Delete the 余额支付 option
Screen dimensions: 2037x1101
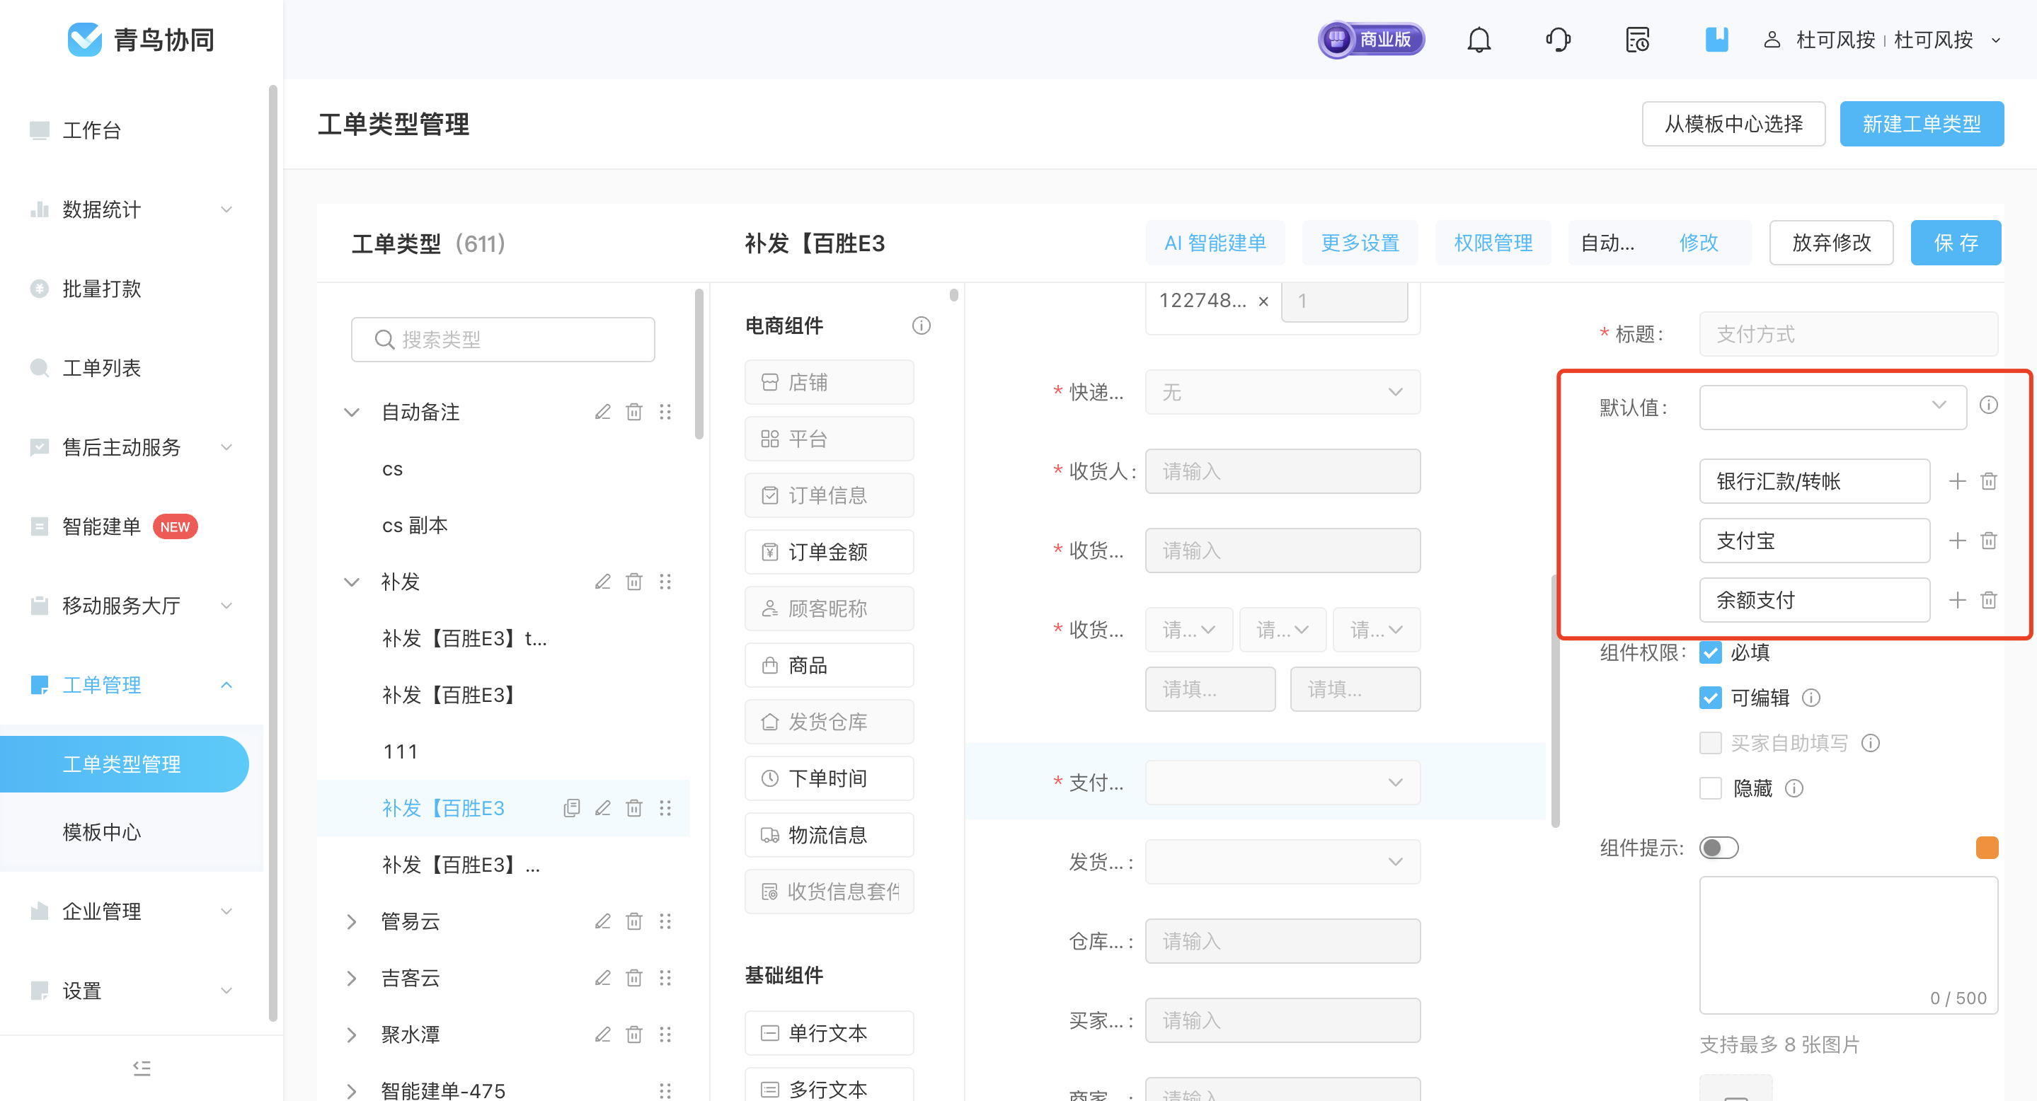(x=1989, y=600)
